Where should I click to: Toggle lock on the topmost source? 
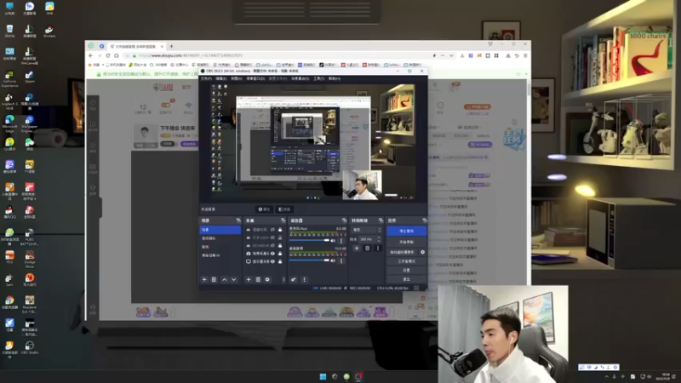click(280, 230)
